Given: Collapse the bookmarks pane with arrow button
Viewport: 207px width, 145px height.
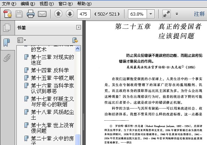Looking at the screenshot, I should click(78, 27).
